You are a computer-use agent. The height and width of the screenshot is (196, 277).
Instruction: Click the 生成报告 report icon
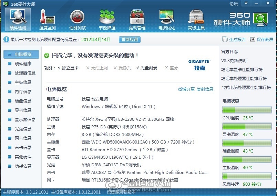pyautogui.click(x=225, y=39)
